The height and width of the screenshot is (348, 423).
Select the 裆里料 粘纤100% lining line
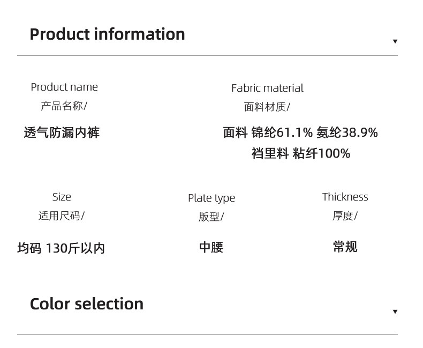[300, 154]
